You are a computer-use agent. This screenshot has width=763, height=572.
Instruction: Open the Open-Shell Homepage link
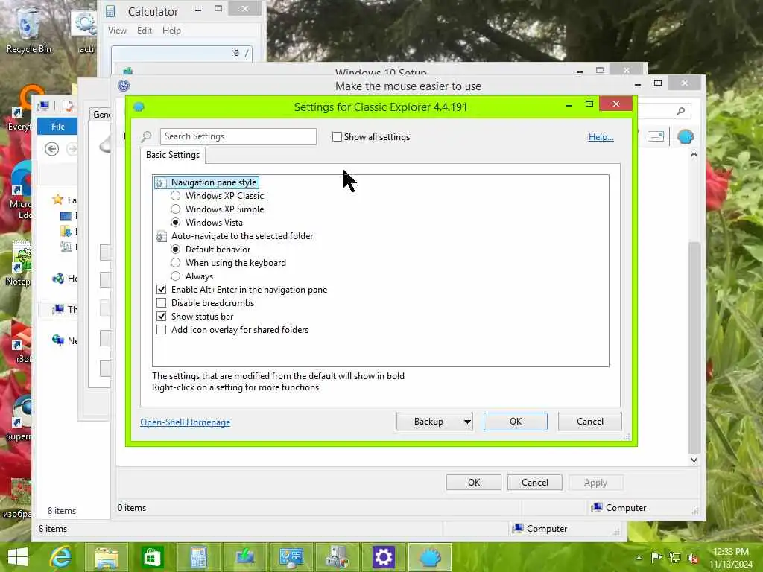coord(186,422)
